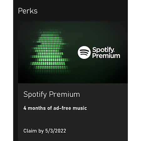Click the word 'Premium' in the card title
Image resolution: width=141 pixels, height=141 pixels.
tap(65, 94)
